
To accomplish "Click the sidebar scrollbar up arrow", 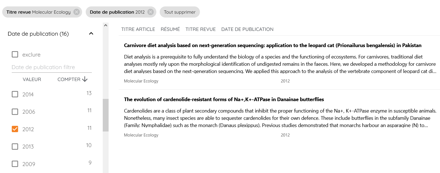I will (x=106, y=25).
